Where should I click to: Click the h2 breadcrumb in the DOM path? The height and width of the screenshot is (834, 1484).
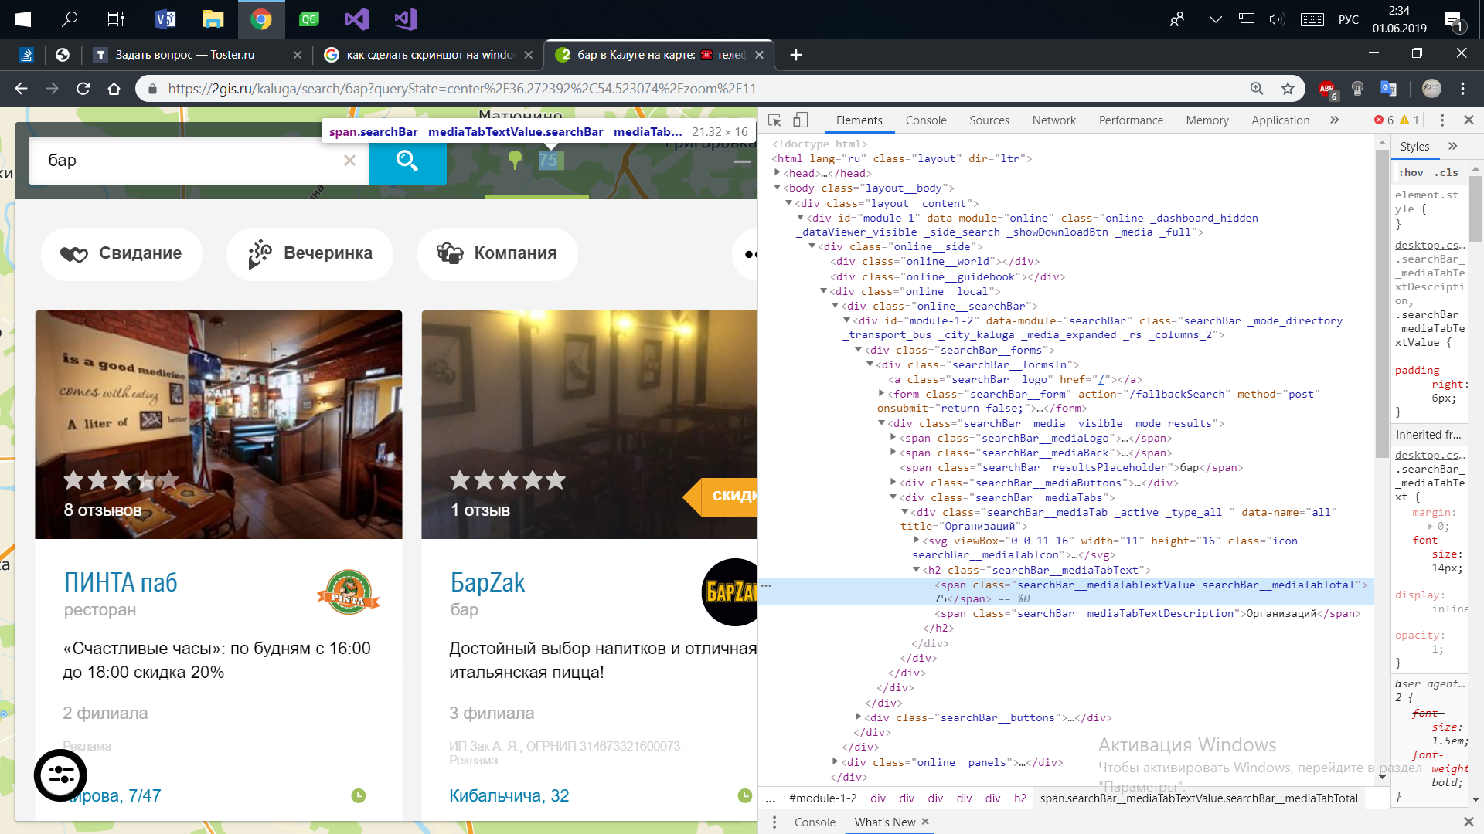click(1020, 798)
